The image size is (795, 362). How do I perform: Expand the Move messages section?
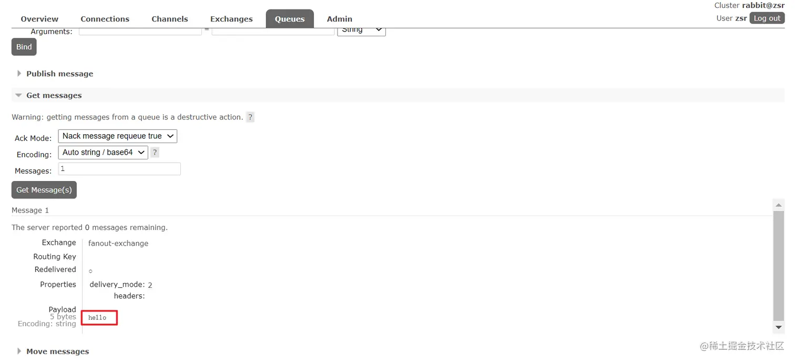click(x=57, y=351)
